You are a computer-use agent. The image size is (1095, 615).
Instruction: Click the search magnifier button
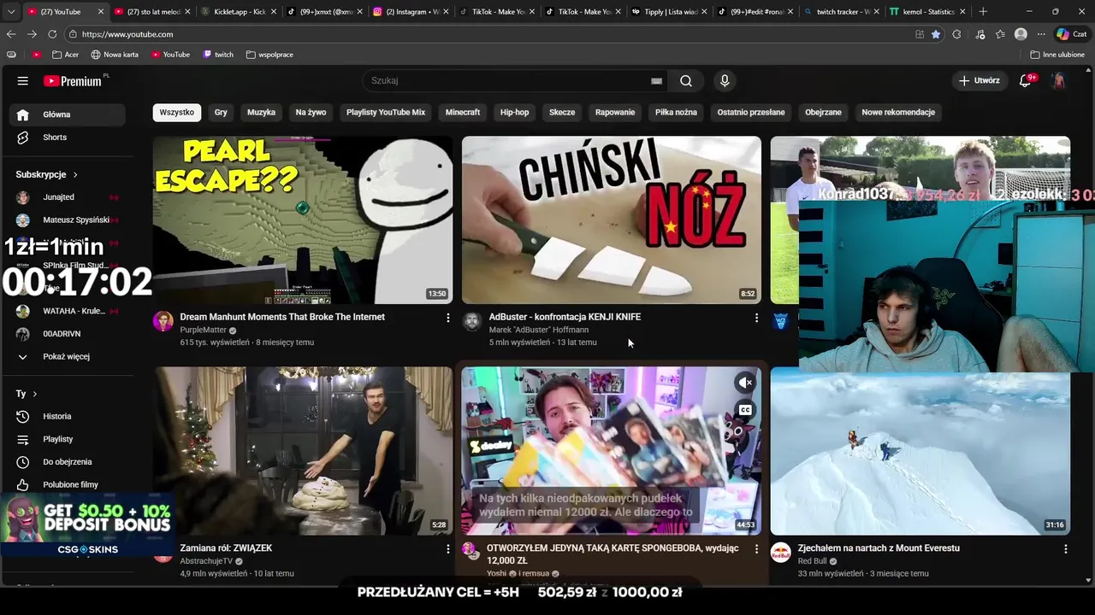686,80
